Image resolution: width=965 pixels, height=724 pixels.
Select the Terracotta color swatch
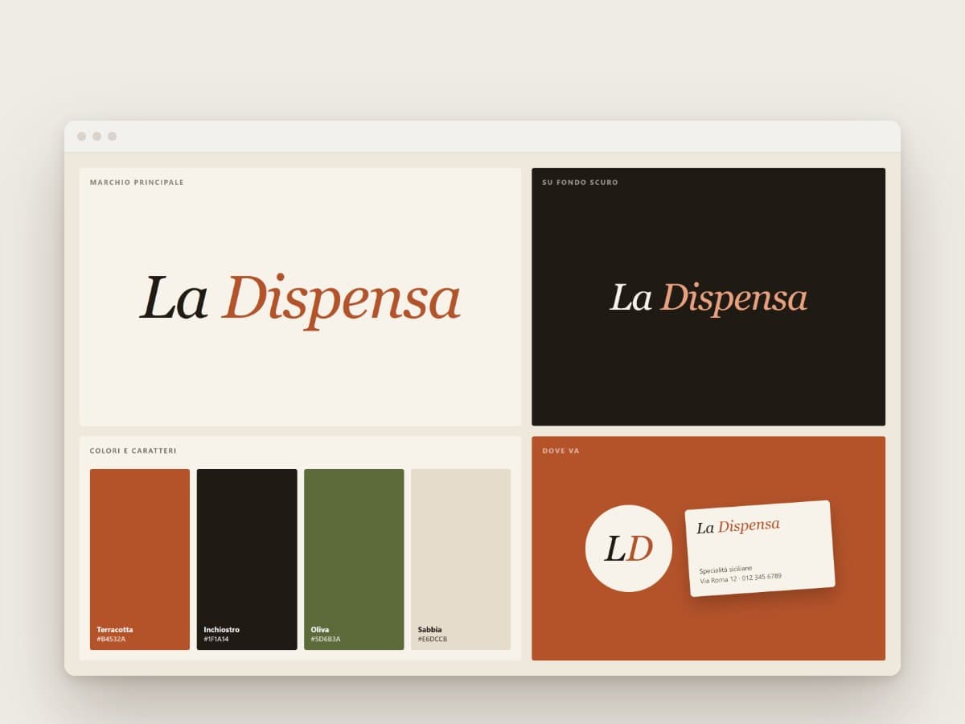click(140, 559)
